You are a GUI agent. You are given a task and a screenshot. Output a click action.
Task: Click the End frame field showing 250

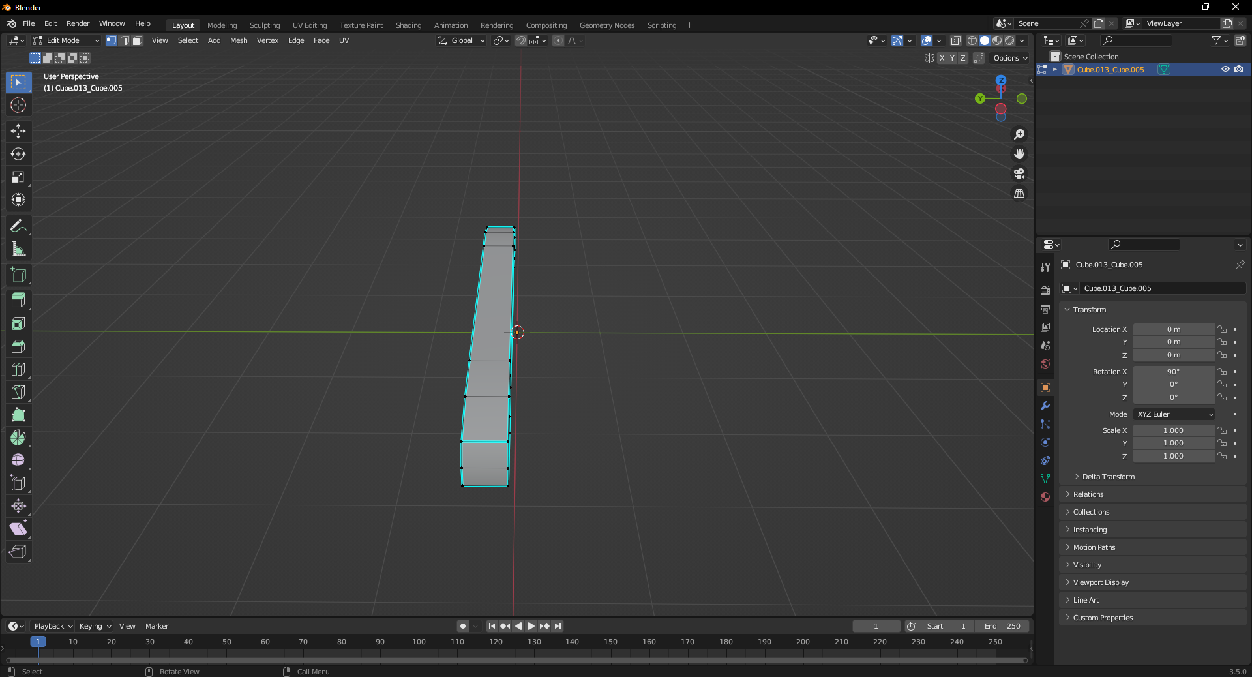point(1003,625)
